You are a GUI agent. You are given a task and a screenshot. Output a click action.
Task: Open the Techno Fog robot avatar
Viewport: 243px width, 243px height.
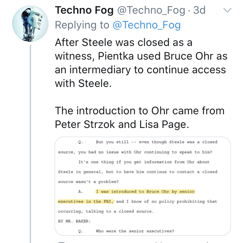[x=30, y=24]
